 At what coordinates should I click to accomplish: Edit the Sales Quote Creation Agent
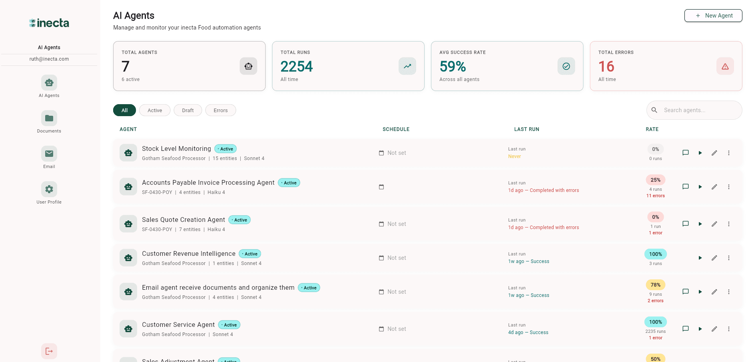pyautogui.click(x=714, y=224)
